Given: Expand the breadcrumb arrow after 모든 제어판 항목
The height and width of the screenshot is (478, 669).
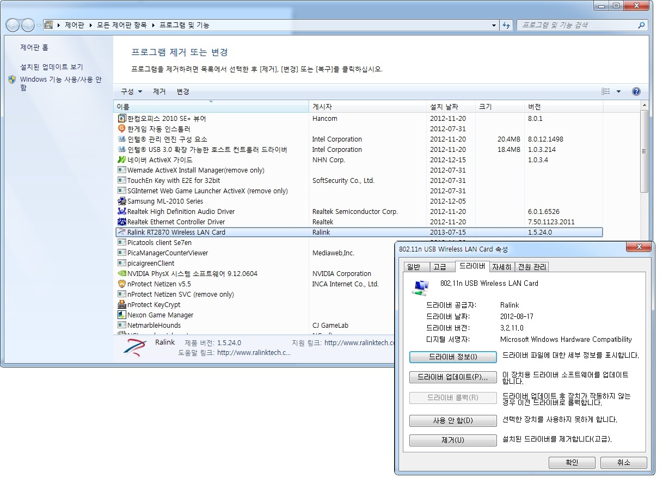Looking at the screenshot, I should pos(152,25).
